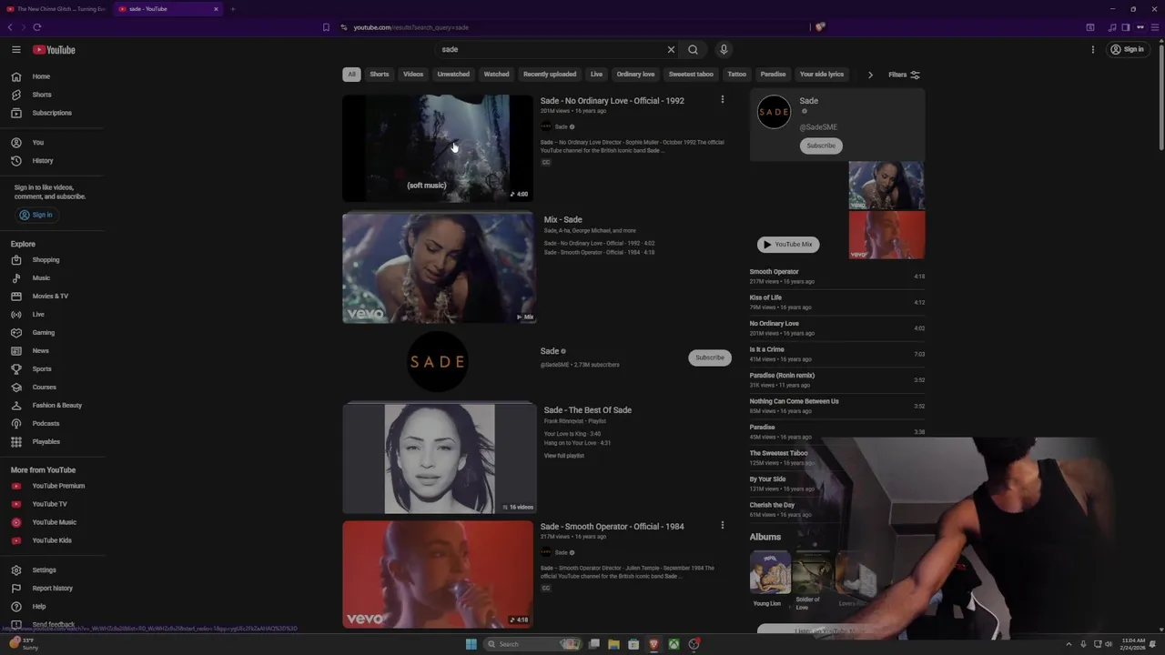The height and width of the screenshot is (655, 1165).
Task: Reload the page in browser
Action: [x=37, y=27]
